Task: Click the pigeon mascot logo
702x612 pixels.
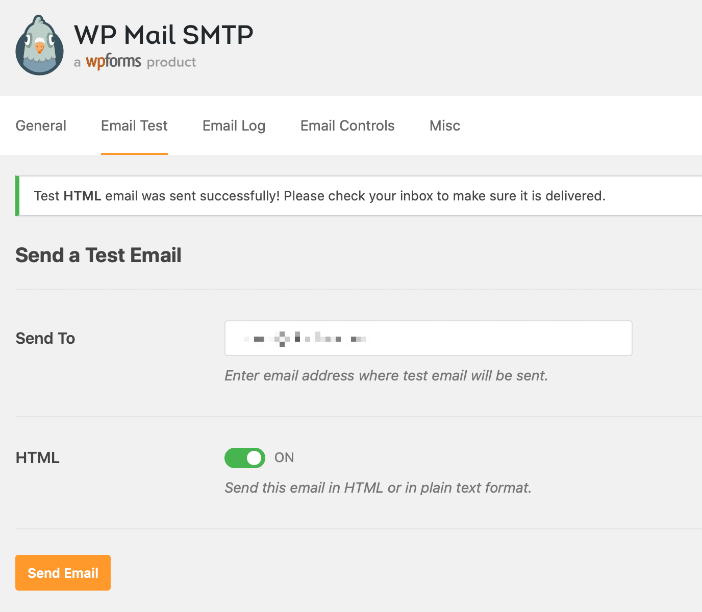Action: pos(40,45)
